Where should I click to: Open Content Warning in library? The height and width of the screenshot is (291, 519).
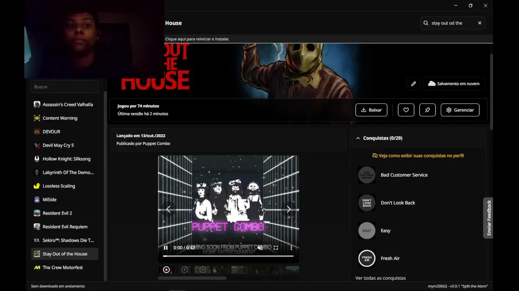65,118
